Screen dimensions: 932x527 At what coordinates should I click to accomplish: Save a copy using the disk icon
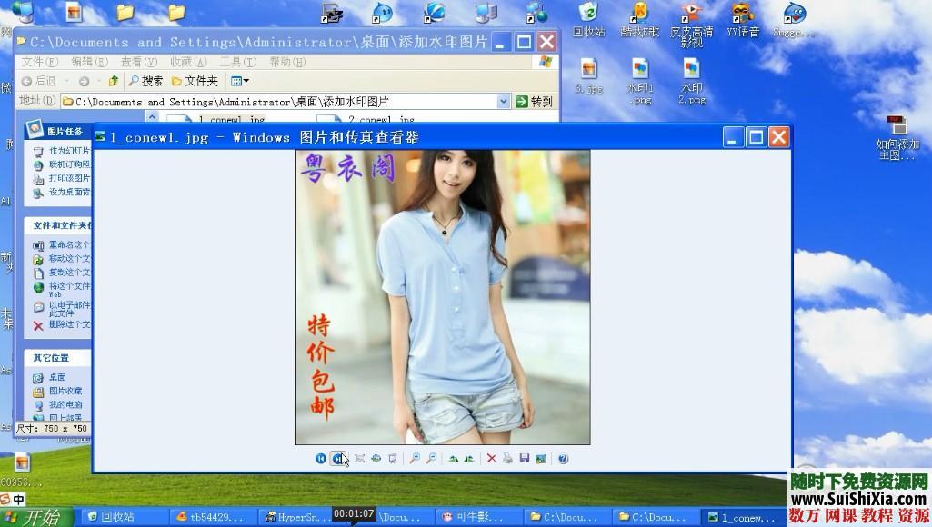click(x=524, y=459)
